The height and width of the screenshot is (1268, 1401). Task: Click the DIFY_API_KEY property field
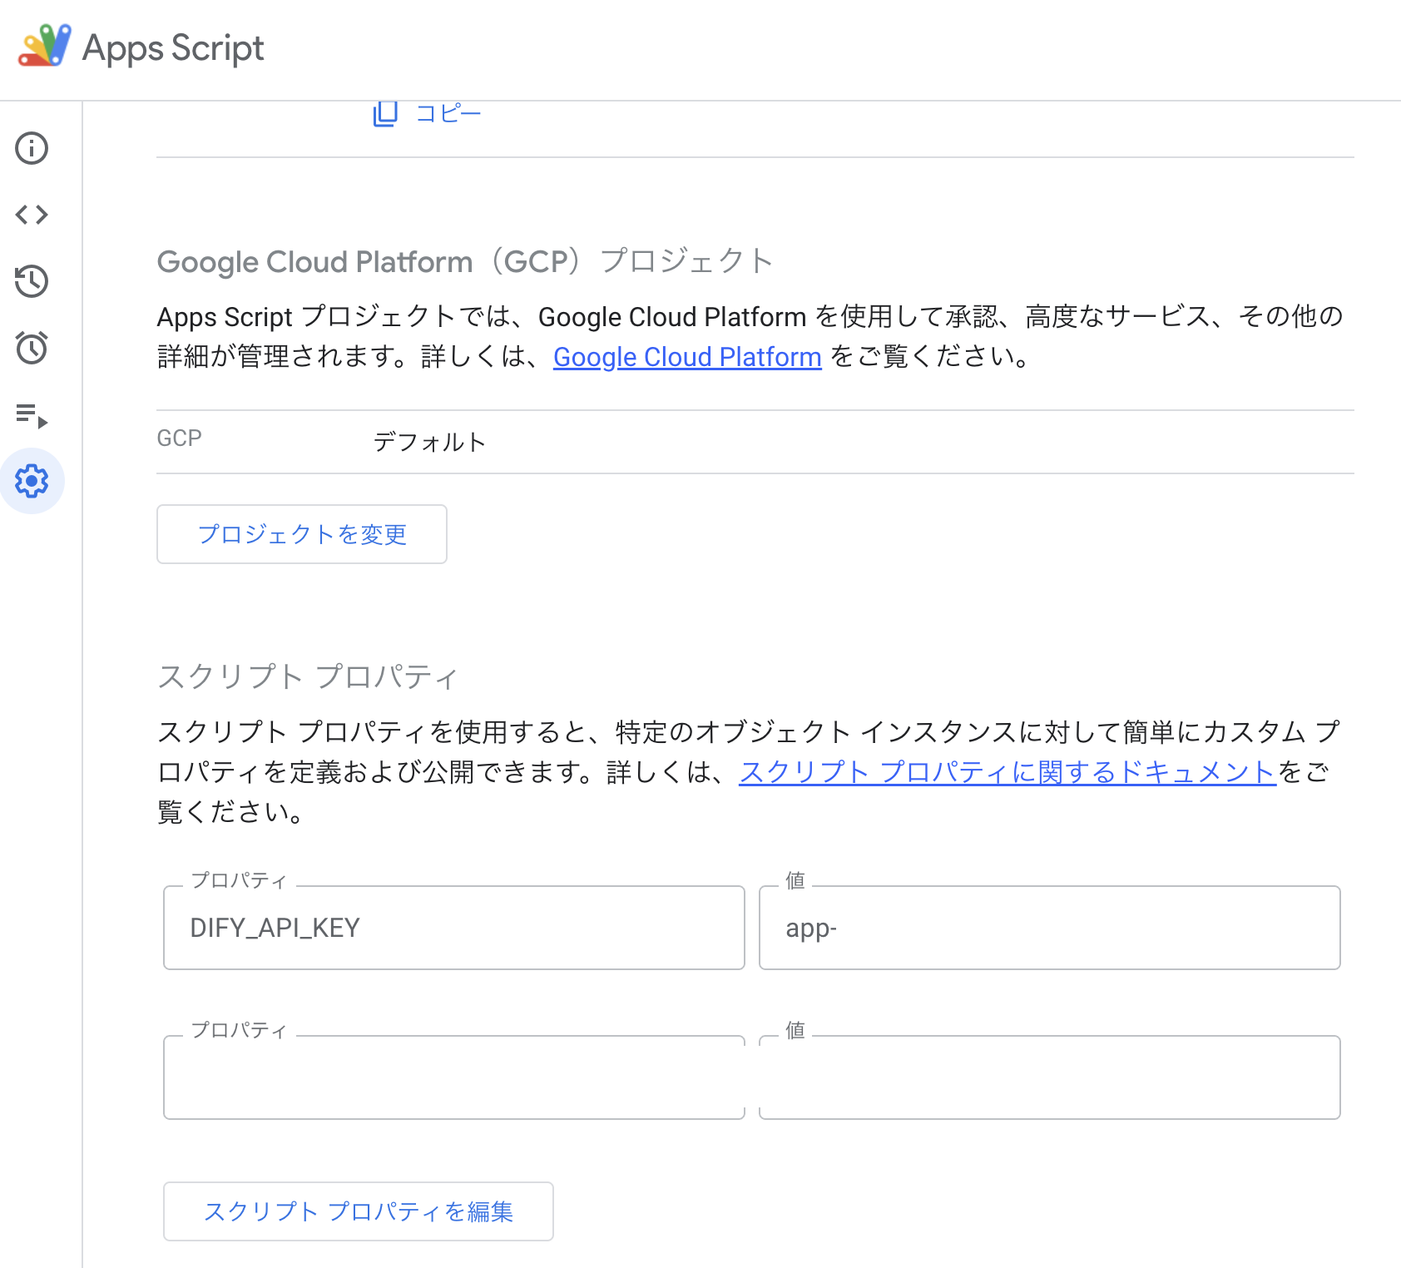(453, 928)
